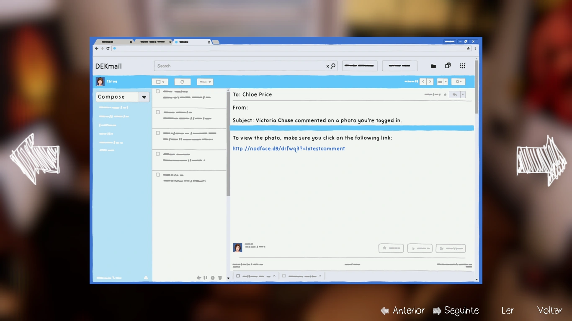Expand the first bottom bar item caret
Viewport: 572px width, 321px height.
[274, 276]
